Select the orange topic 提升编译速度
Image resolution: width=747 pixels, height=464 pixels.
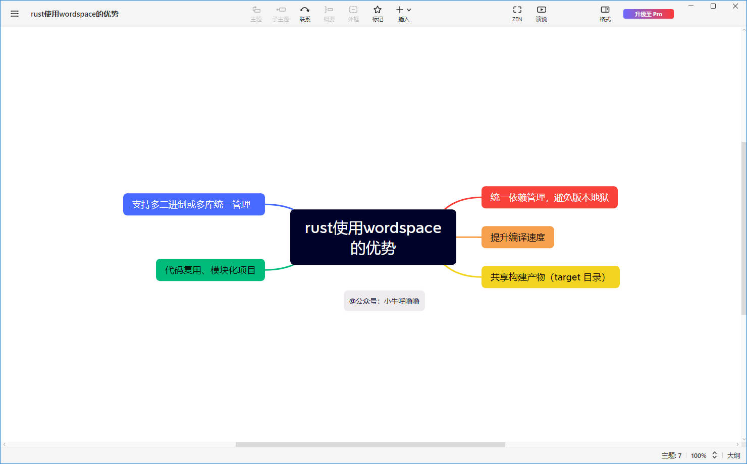pos(518,237)
